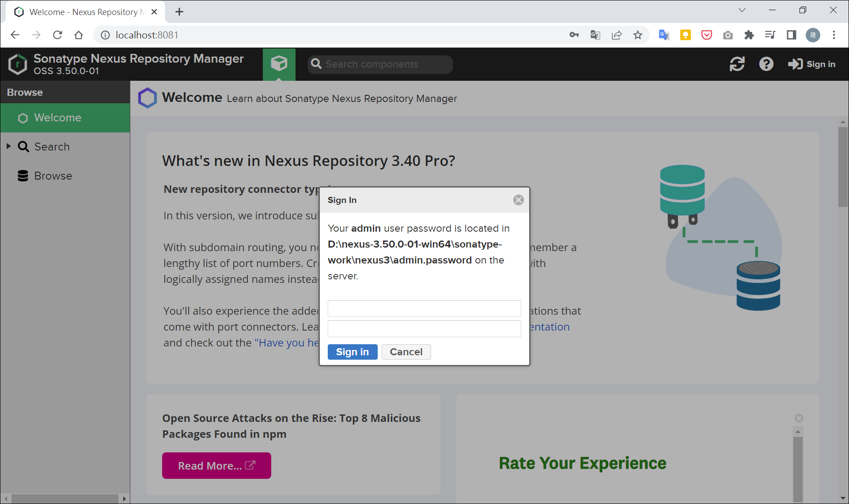Dismiss the Rate Your Experience panel
This screenshot has width=849, height=504.
799,418
